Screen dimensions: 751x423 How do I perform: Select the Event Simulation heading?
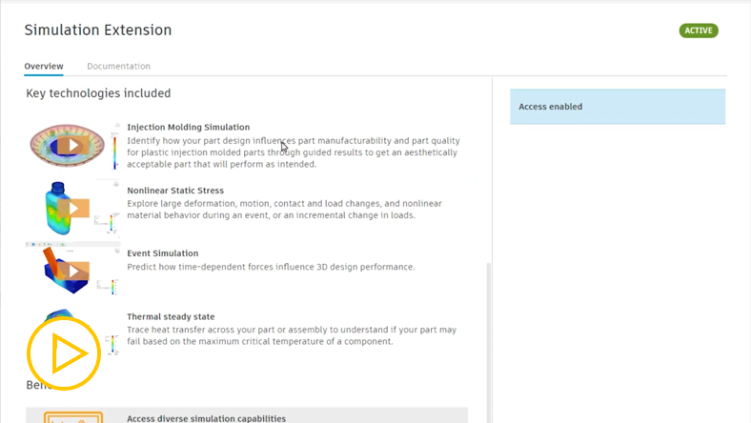coord(162,252)
